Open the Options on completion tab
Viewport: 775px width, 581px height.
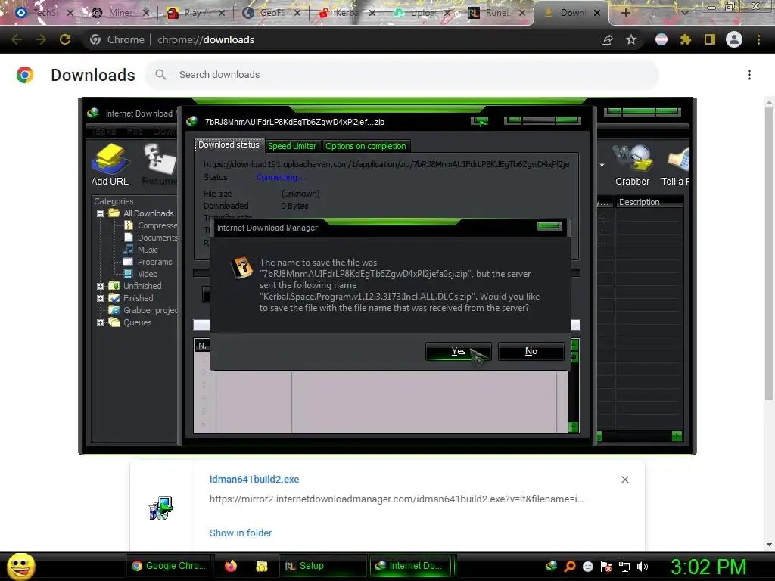[366, 146]
